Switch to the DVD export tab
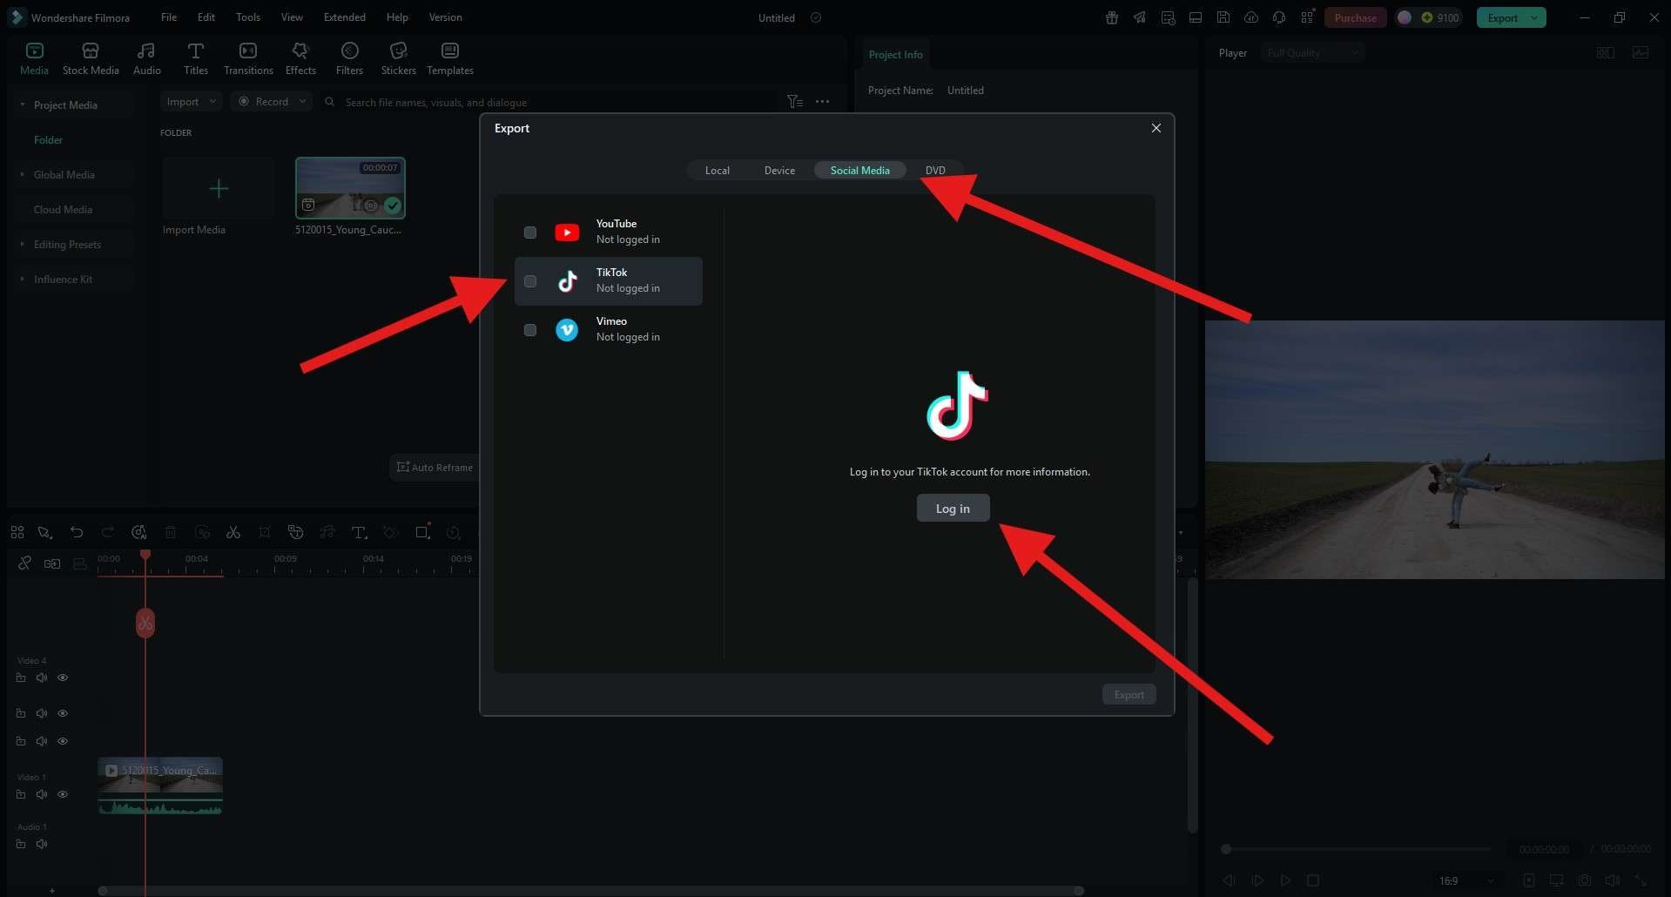This screenshot has width=1671, height=897. pos(935,171)
